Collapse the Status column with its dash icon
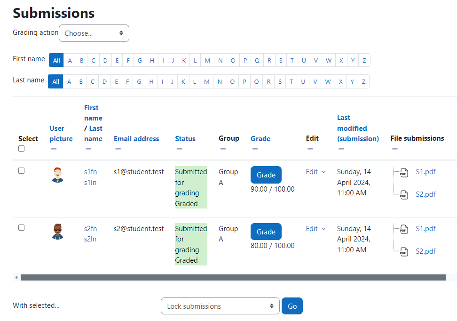The height and width of the screenshot is (321, 457). click(x=179, y=149)
